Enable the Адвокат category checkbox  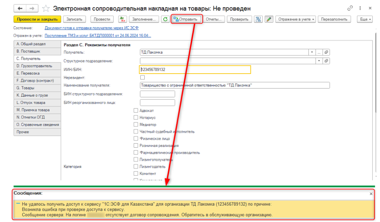136,111
